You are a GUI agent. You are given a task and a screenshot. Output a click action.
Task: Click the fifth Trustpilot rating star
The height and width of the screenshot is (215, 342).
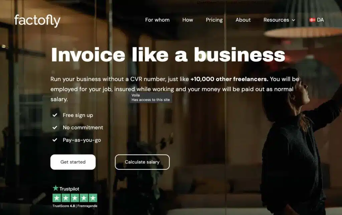[x=93, y=198]
